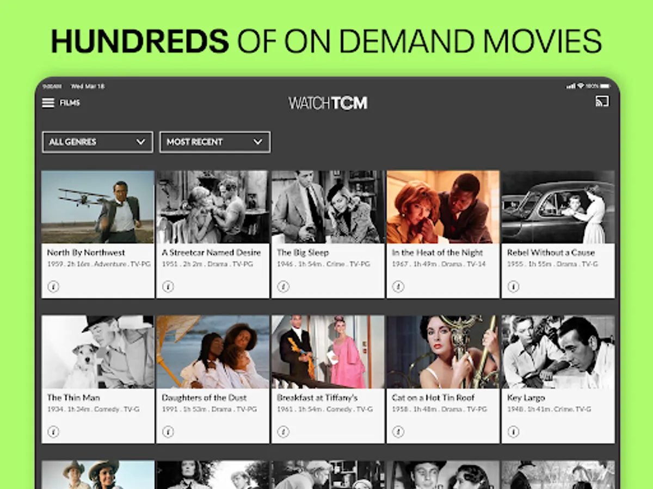Click 'Cat on a Hot Tin Roof' title

point(433,398)
